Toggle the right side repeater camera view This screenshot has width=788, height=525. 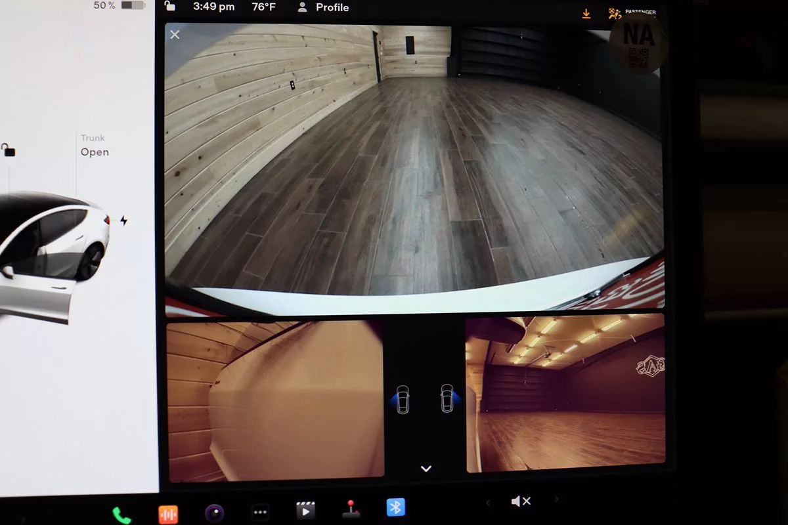click(448, 398)
